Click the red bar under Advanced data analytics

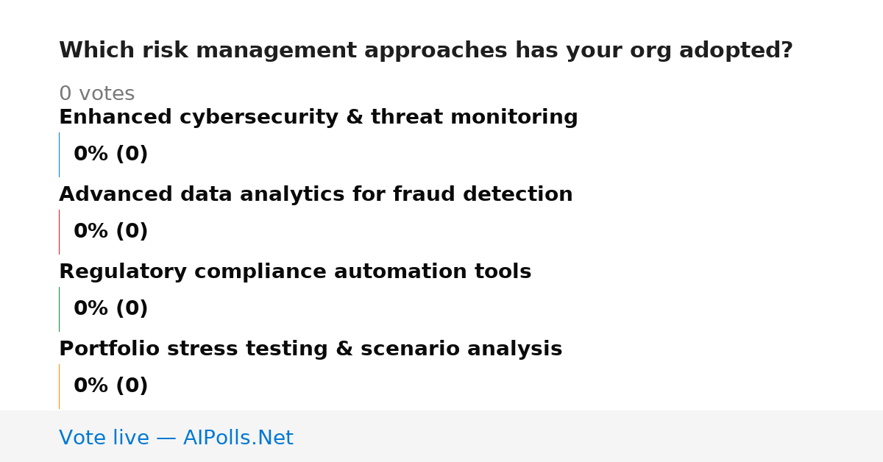[59, 232]
